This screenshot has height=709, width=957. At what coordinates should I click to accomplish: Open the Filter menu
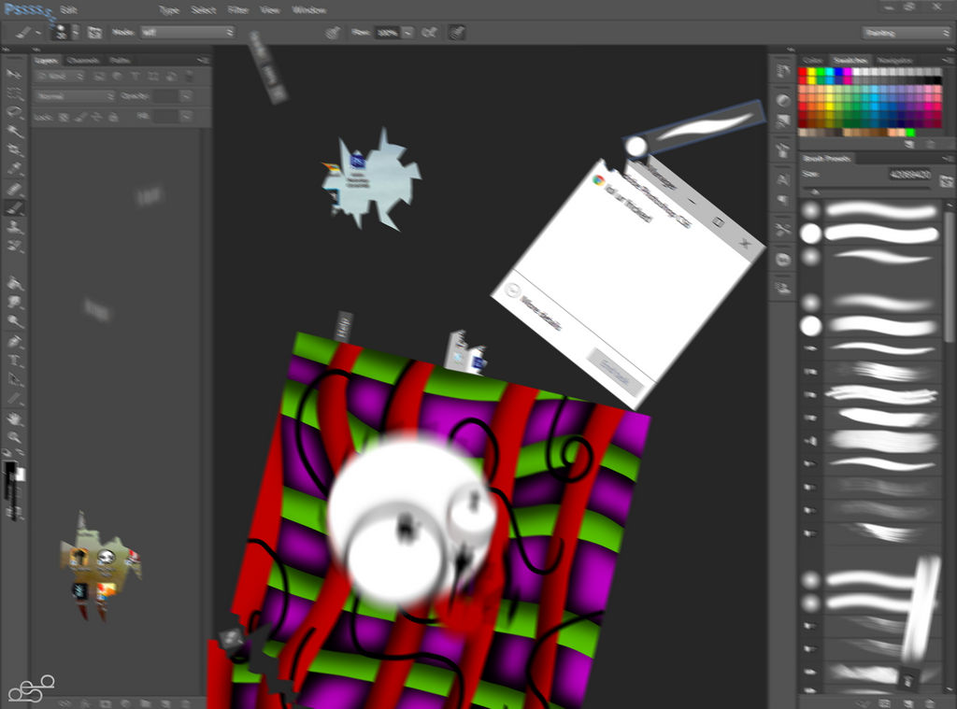(238, 10)
